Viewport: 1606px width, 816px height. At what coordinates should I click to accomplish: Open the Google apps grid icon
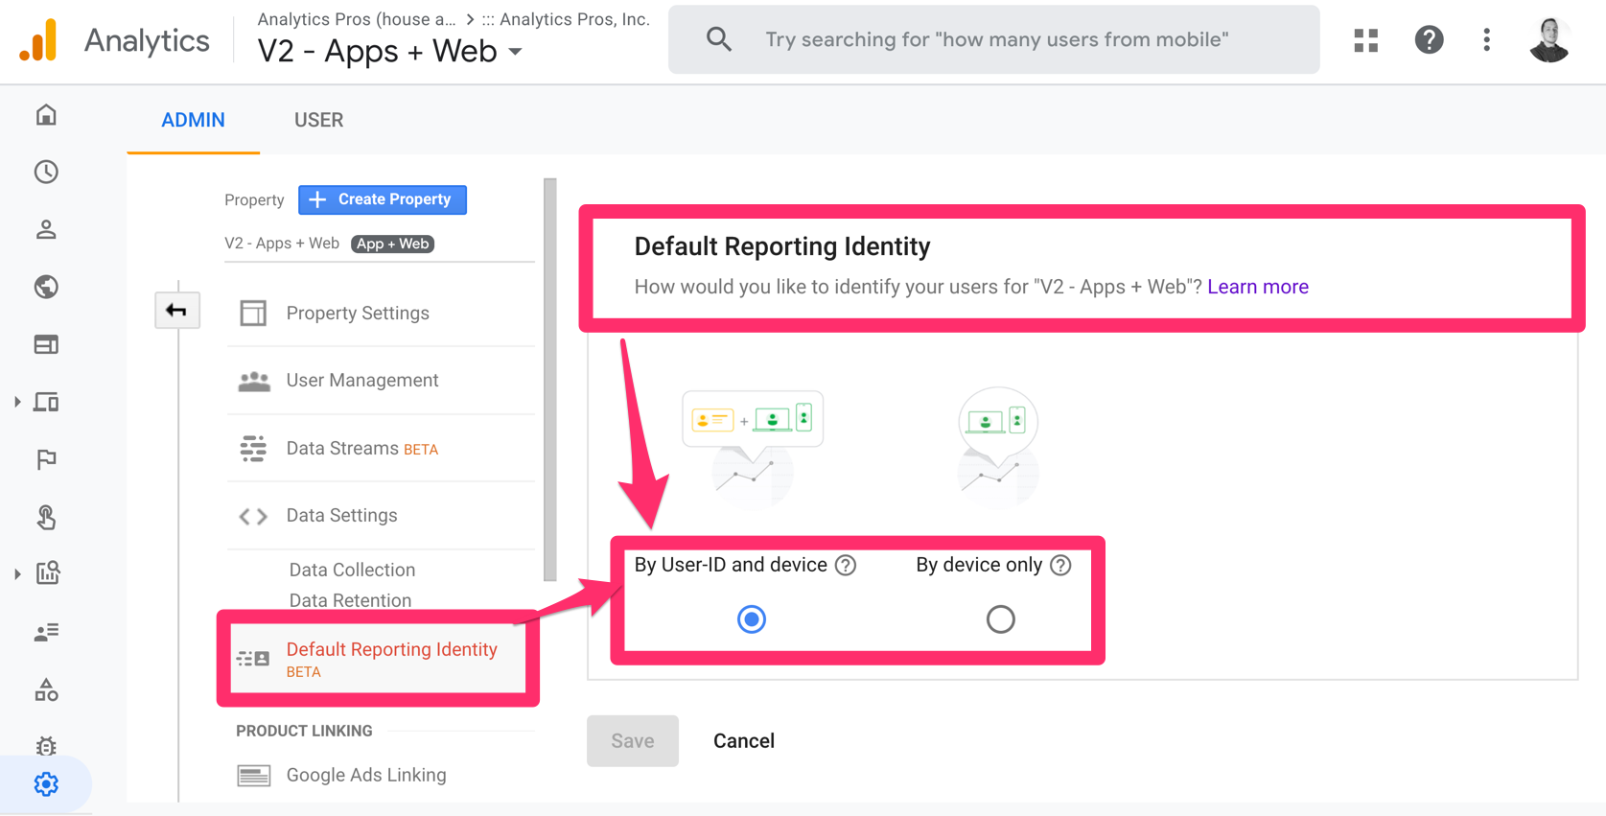point(1365,39)
